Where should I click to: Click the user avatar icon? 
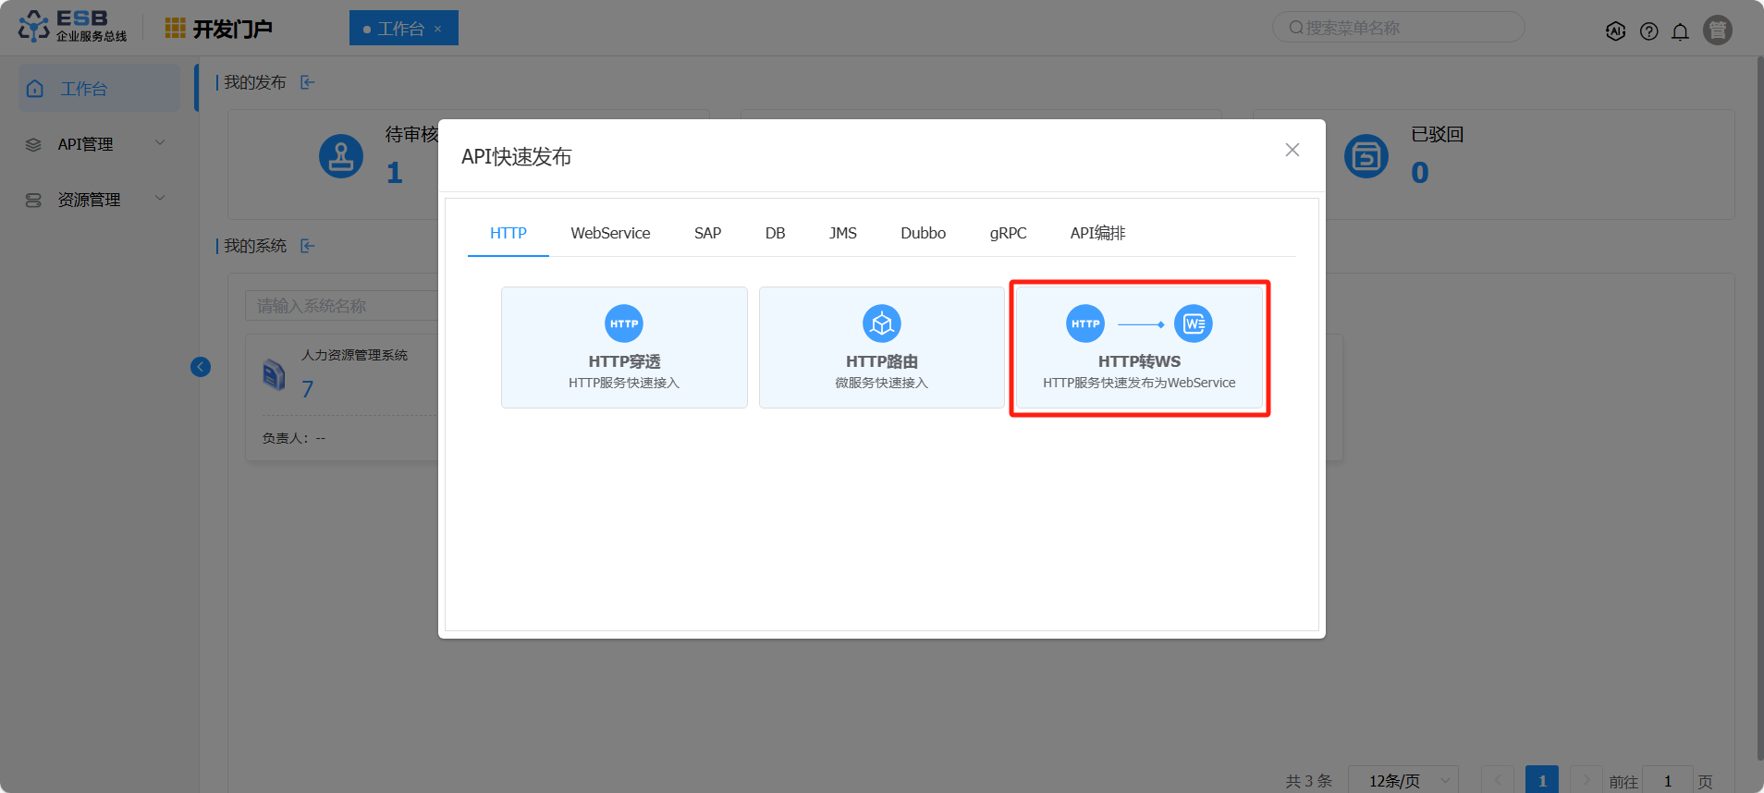pos(1717,30)
